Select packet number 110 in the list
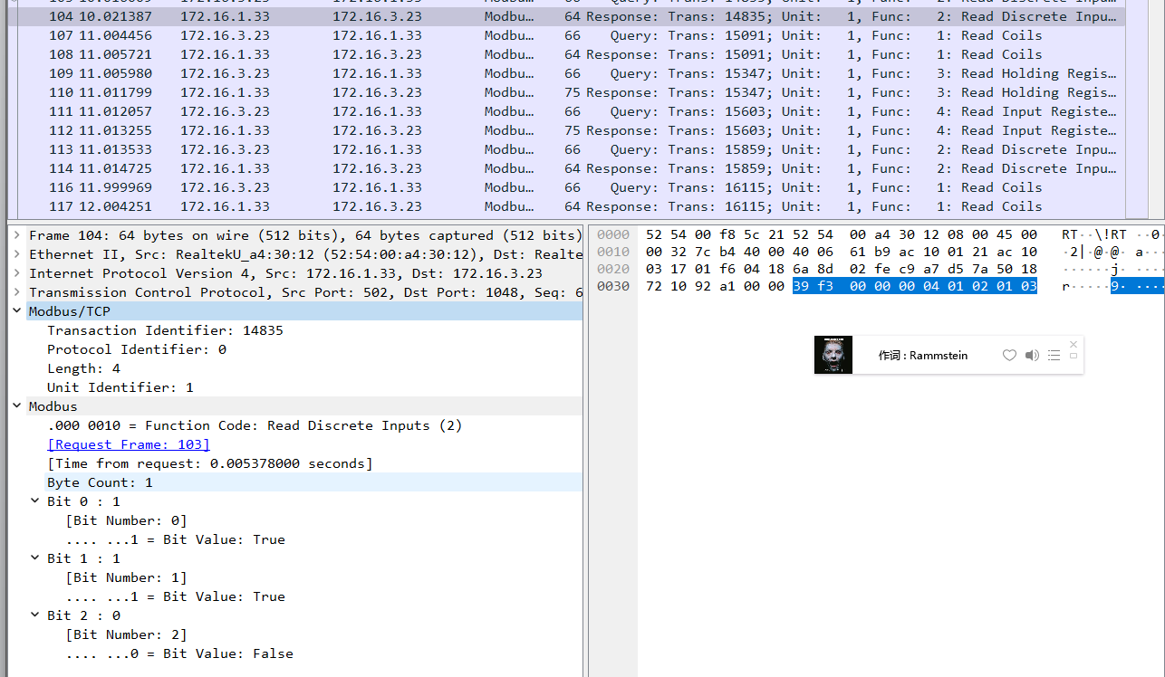1165x677 pixels. [x=362, y=92]
